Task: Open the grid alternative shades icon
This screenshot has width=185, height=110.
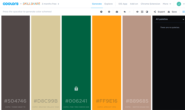Action: [x=142, y=12]
